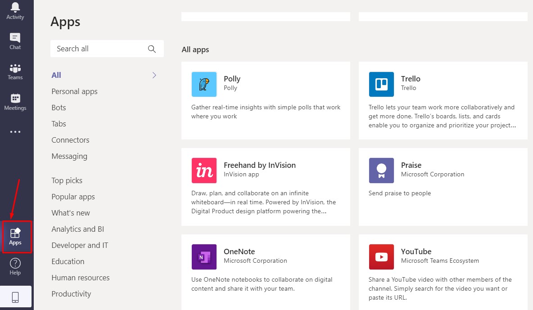The image size is (533, 310).
Task: Click the OneNote description text
Action: coord(262,284)
